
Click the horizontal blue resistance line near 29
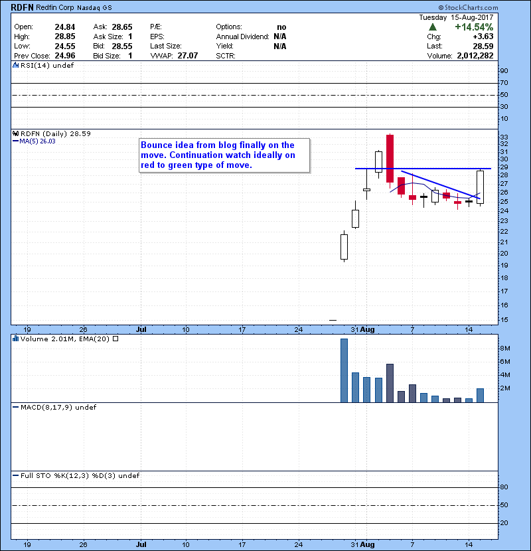[423, 169]
